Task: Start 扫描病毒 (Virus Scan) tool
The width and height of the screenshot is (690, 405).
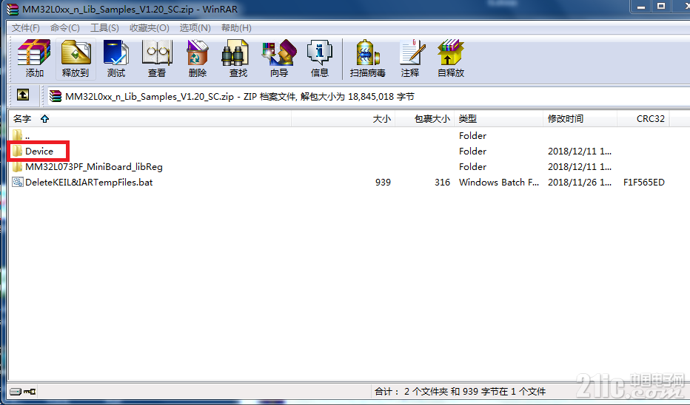Action: click(x=368, y=58)
